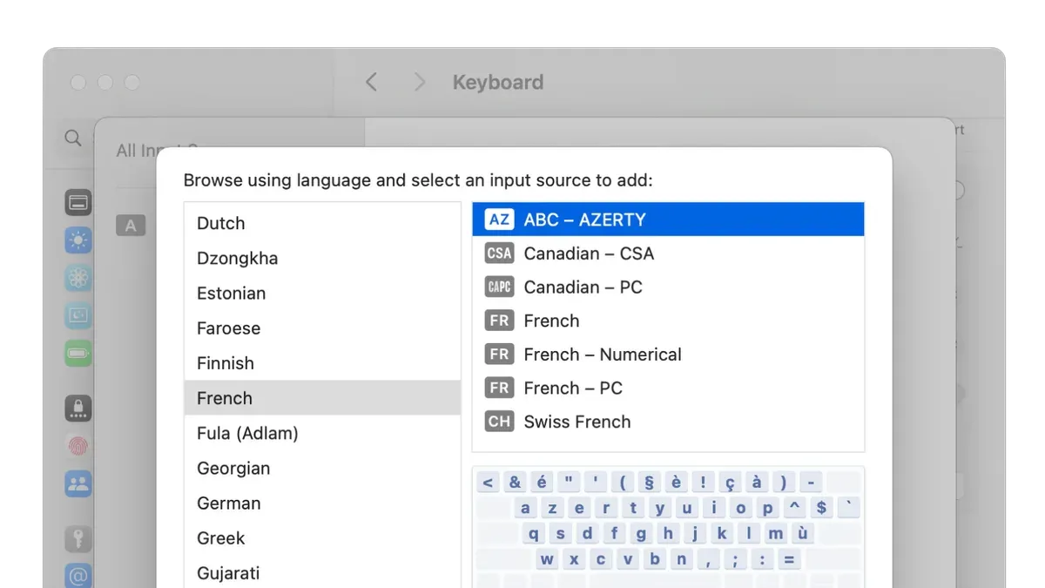Viewport: 1045px width, 588px height.
Task: Click the FR icon beside plain French
Action: [499, 321]
